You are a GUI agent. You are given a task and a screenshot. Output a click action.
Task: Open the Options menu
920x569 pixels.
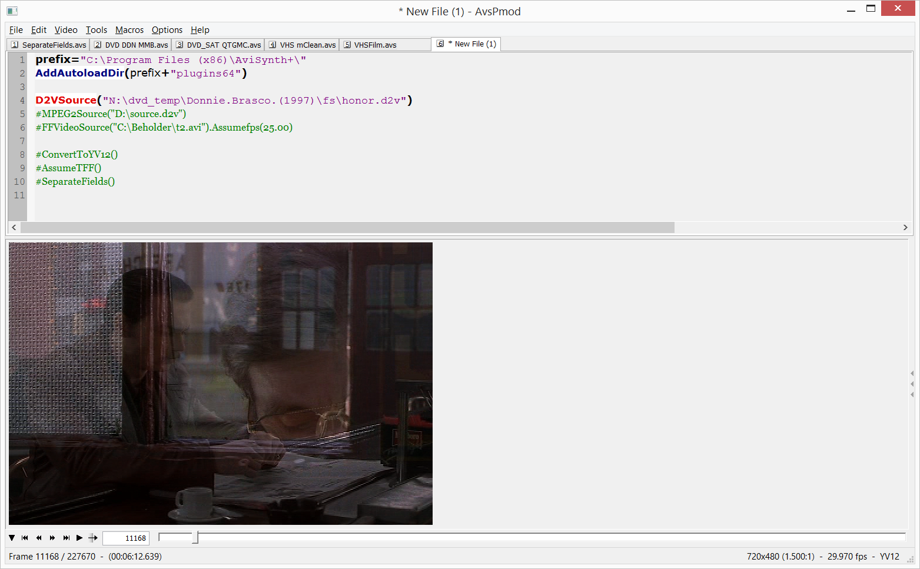[167, 30]
